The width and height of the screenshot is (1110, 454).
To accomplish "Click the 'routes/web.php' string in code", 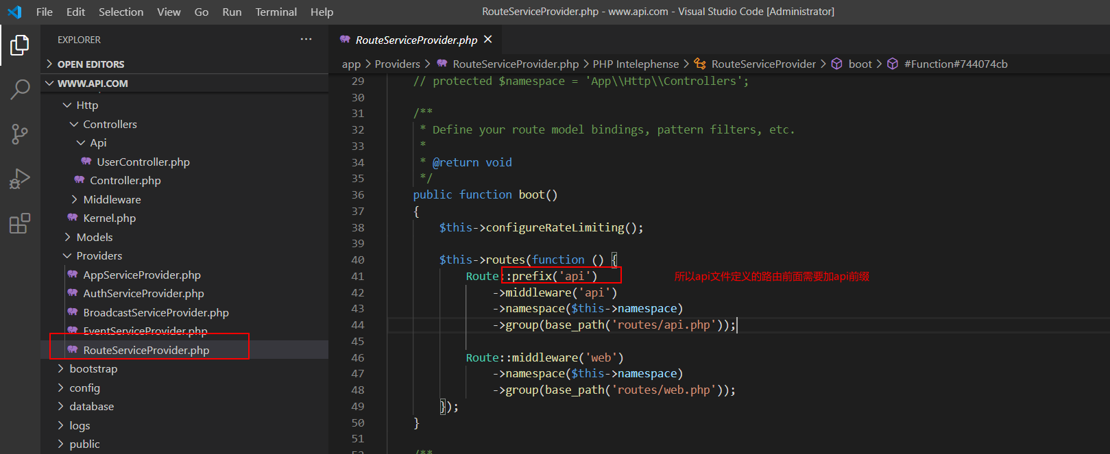I will (664, 390).
